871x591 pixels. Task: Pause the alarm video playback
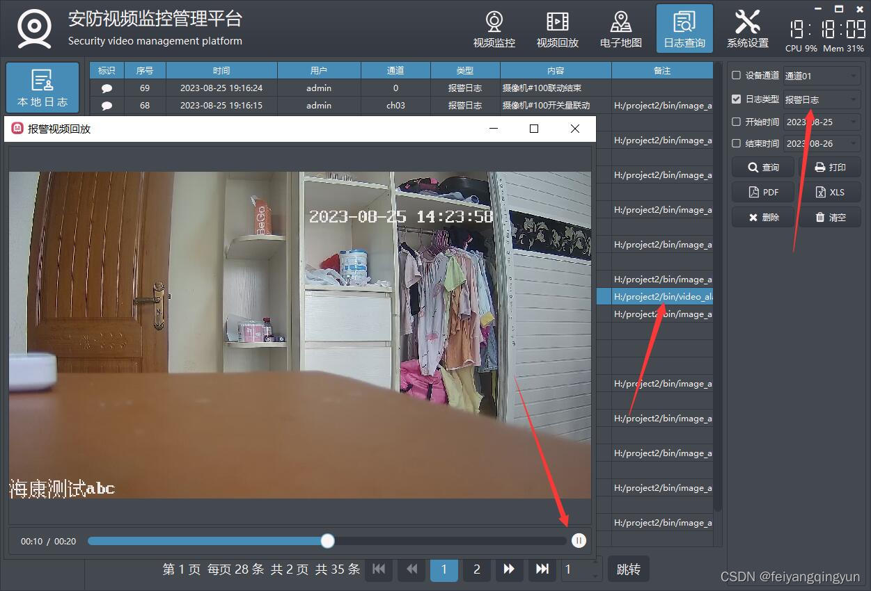click(579, 540)
